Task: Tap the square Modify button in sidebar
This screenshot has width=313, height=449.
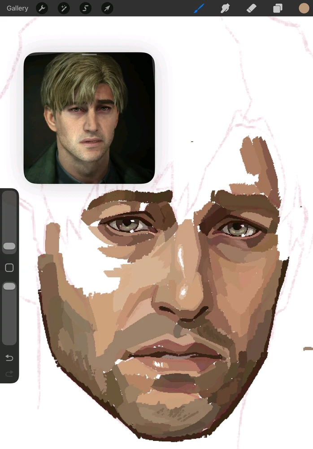Action: (9, 268)
